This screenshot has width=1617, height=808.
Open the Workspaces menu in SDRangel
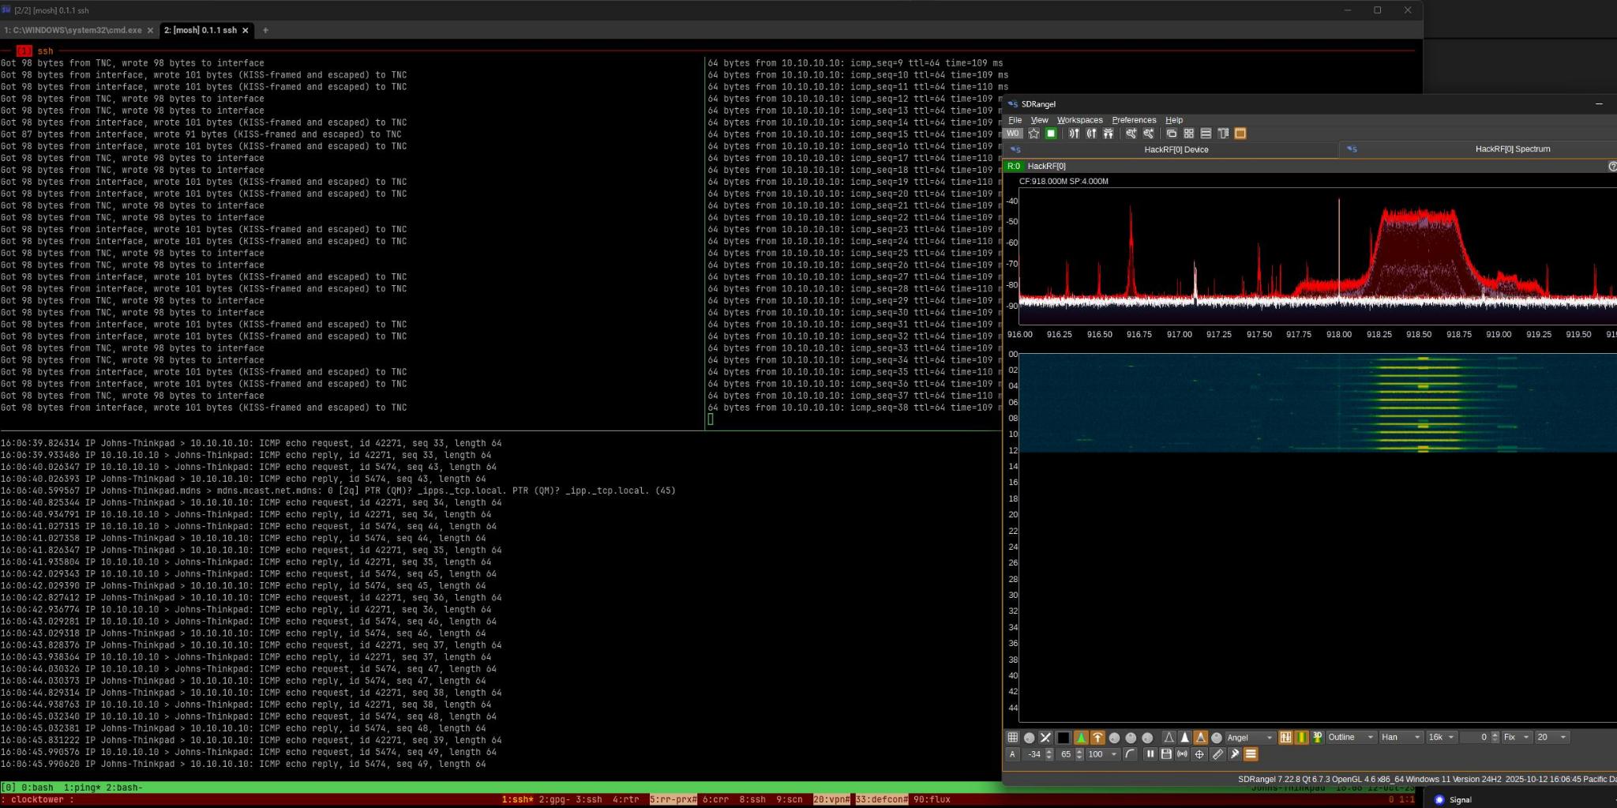1079,120
